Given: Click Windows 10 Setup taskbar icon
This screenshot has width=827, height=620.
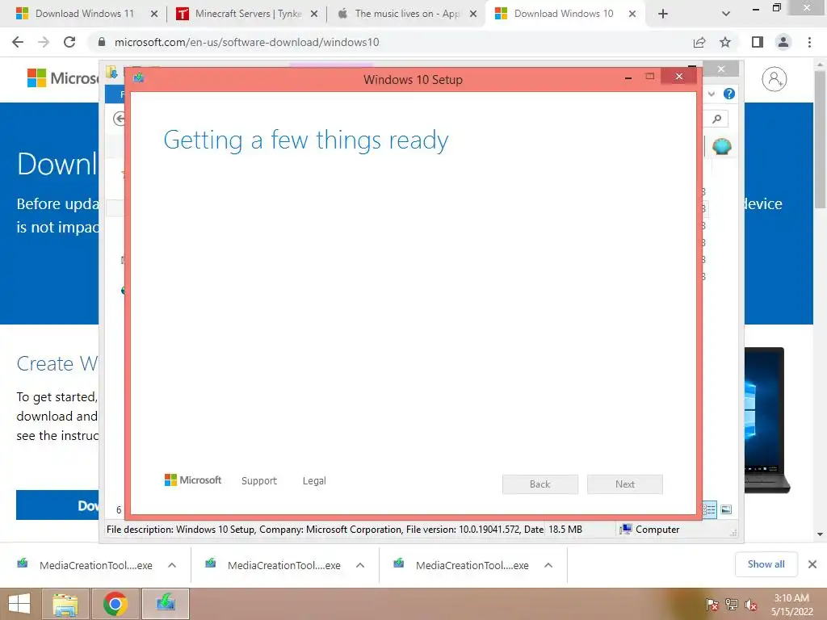Looking at the screenshot, I should 166,604.
